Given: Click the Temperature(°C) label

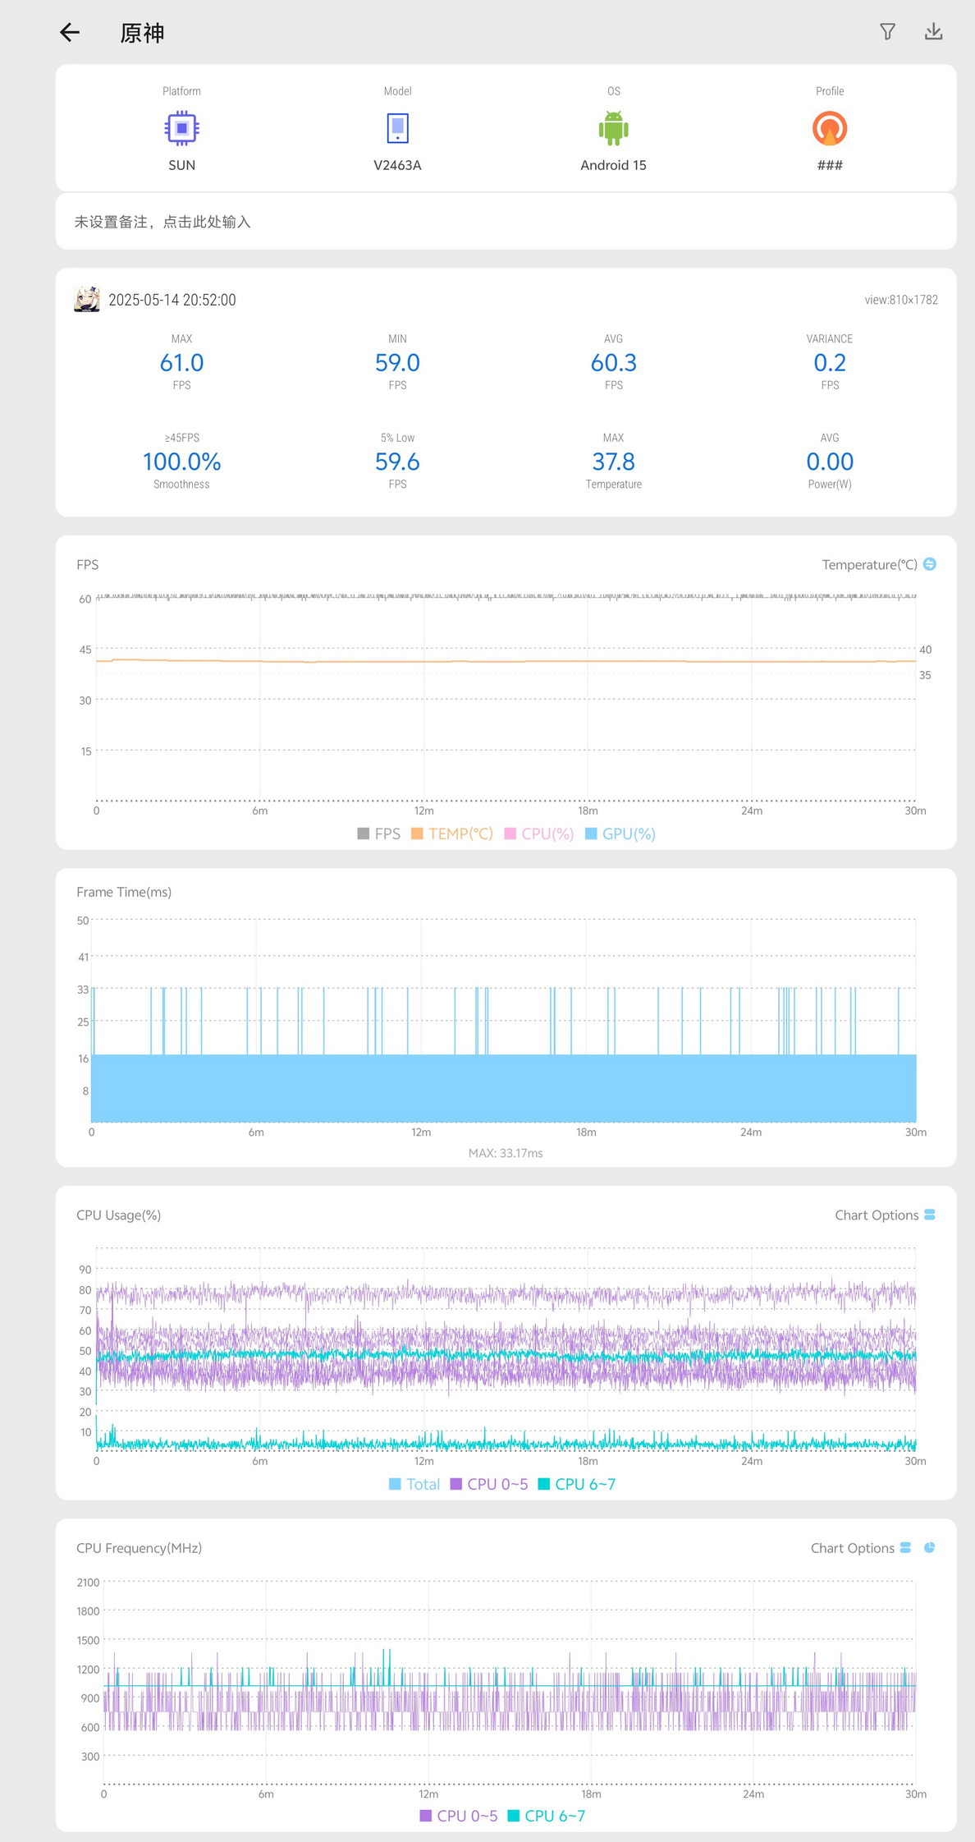Looking at the screenshot, I should 869,564.
